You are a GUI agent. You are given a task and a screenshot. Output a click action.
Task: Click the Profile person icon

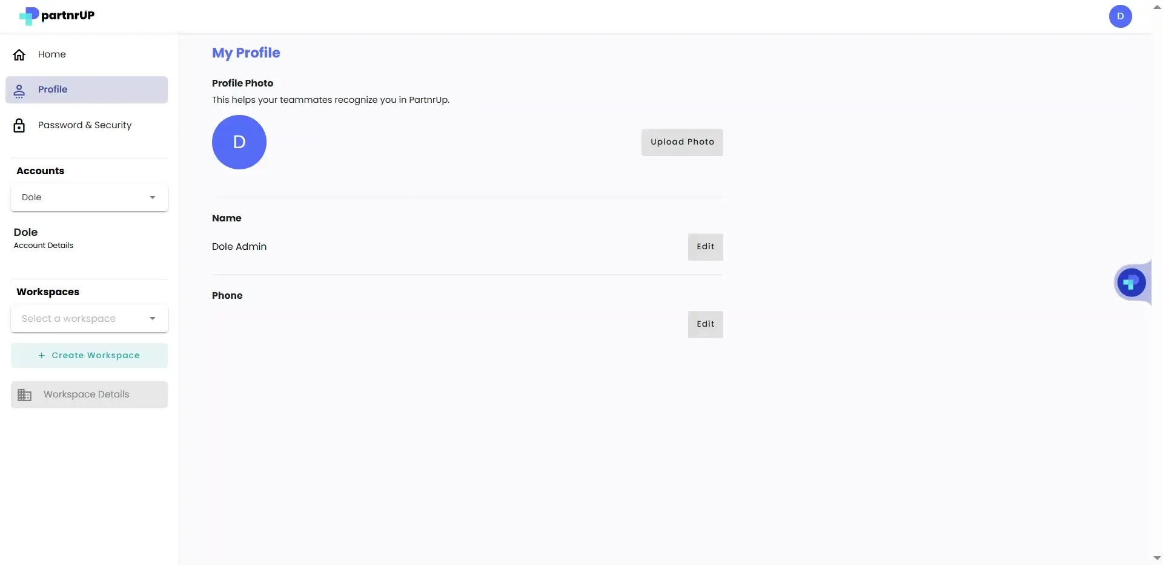(20, 90)
